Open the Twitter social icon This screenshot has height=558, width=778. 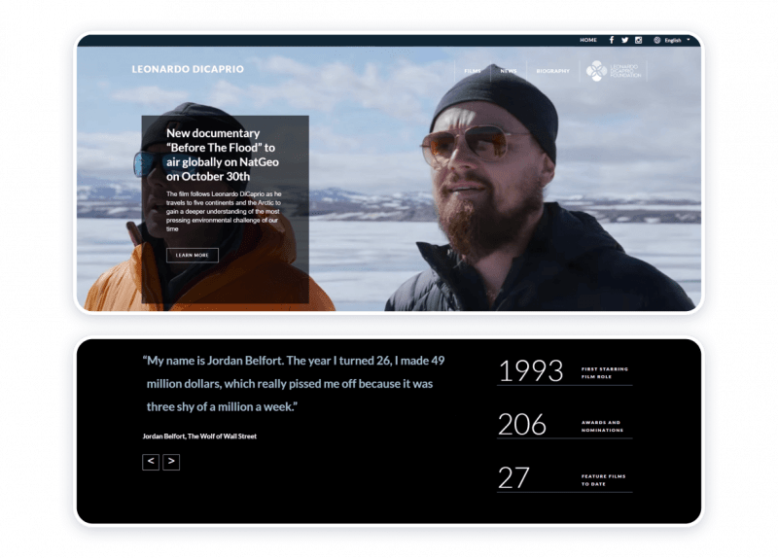tap(624, 40)
